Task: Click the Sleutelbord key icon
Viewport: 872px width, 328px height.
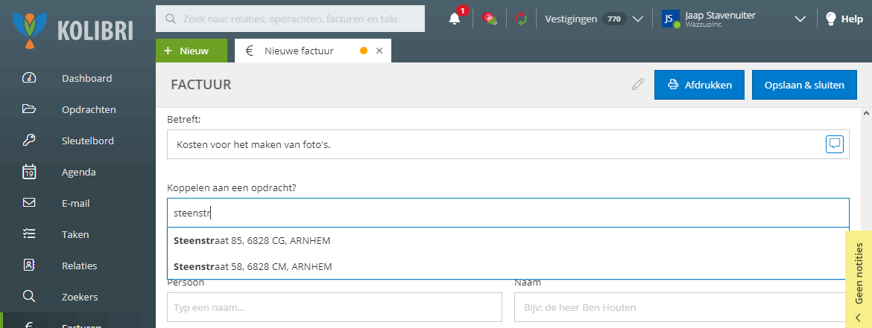Action: [29, 141]
